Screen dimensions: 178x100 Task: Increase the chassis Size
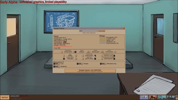click(x=76, y=56)
